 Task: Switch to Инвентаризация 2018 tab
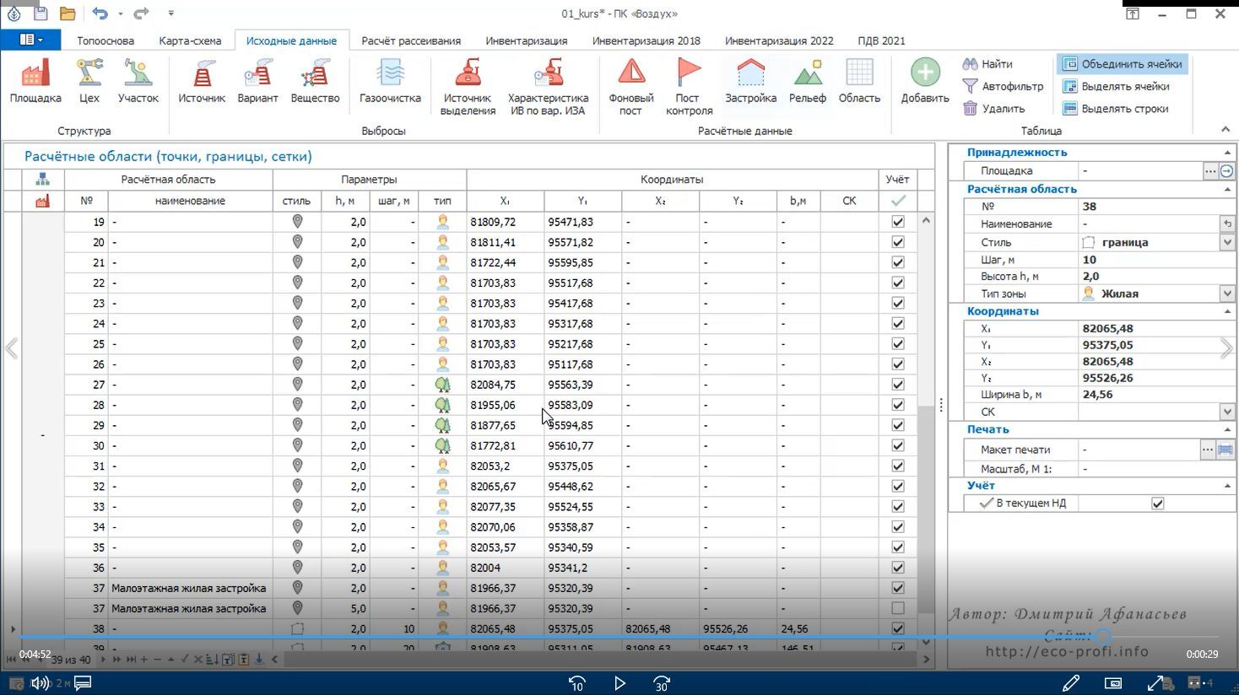647,40
